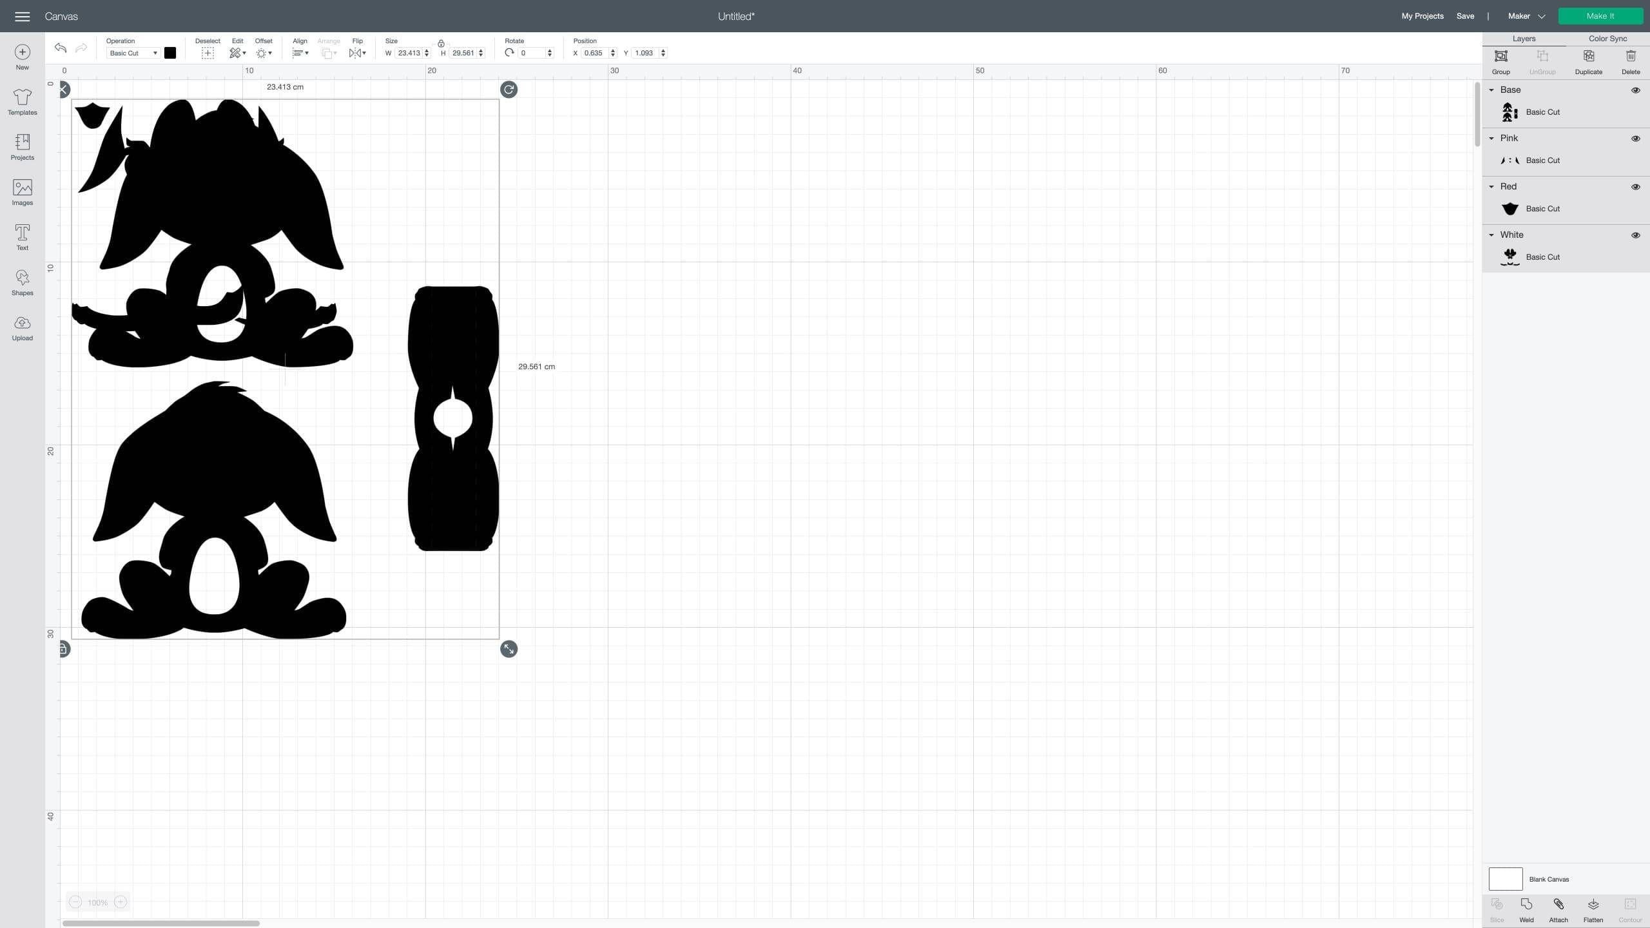The image size is (1650, 928).
Task: Hide the Base layer
Action: (x=1635, y=90)
